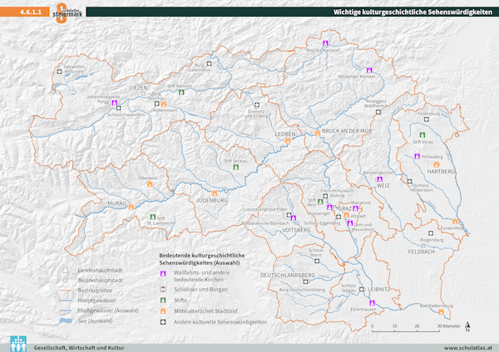Select the Eisenerz und Erzberg marker

[x=257, y=105]
